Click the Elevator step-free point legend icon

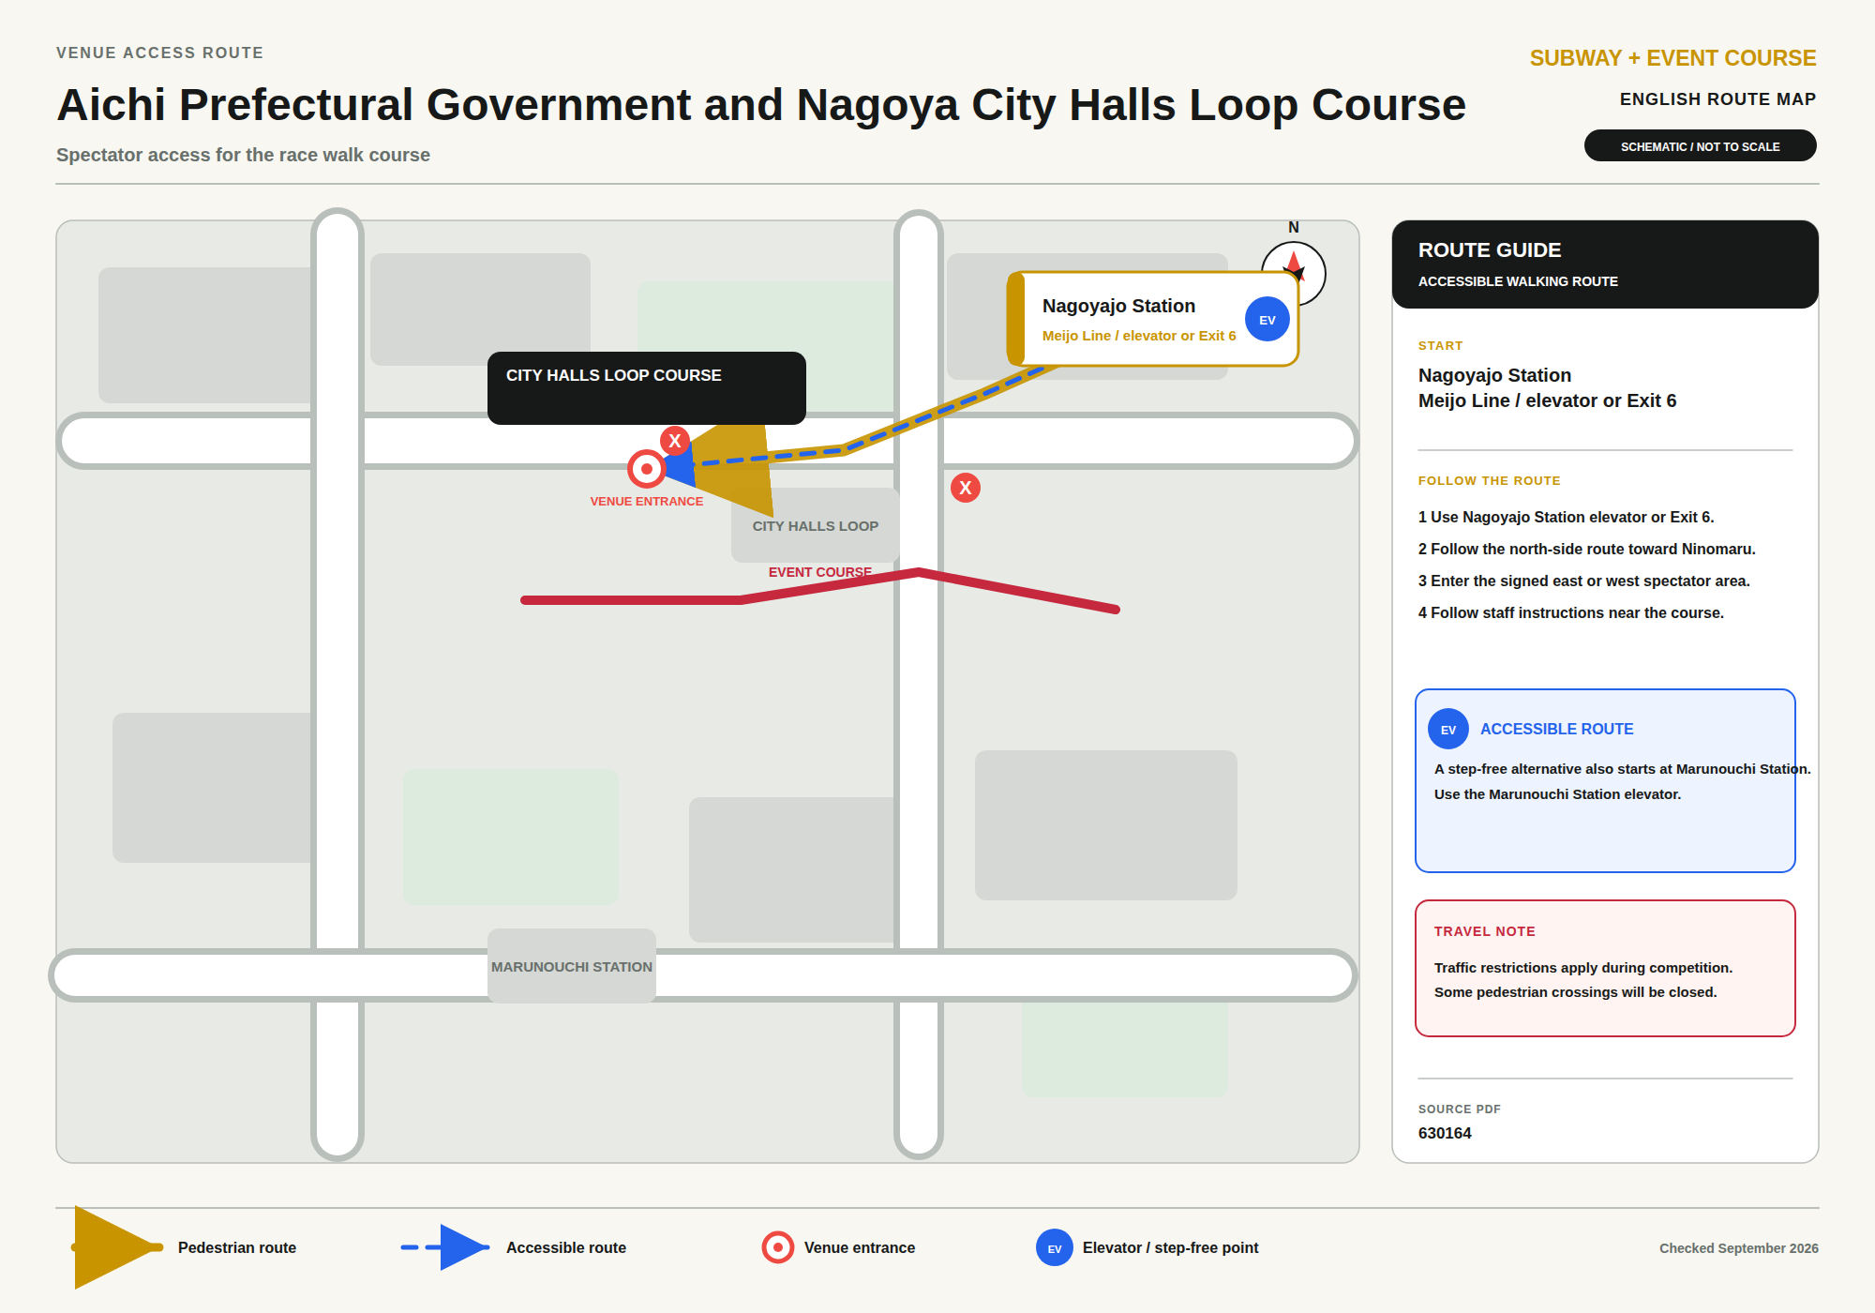[1055, 1247]
